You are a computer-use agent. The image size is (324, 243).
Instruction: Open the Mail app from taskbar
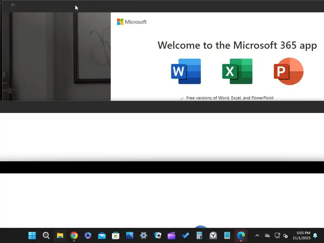102,235
